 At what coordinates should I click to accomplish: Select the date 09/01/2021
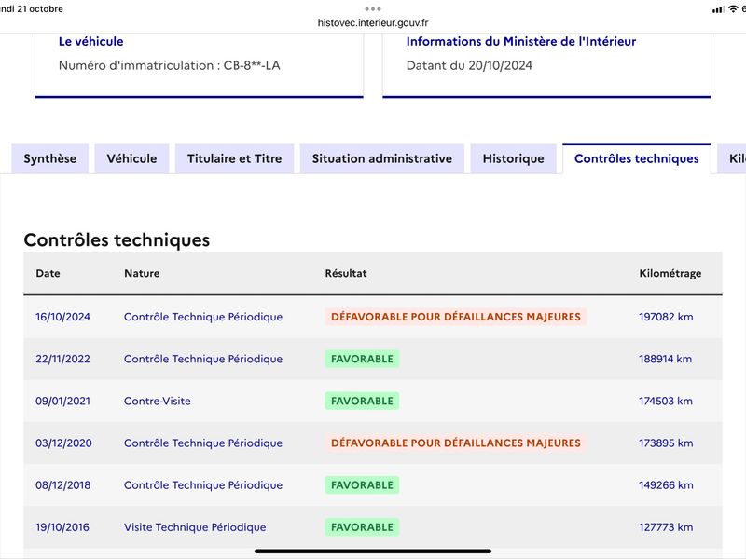62,402
